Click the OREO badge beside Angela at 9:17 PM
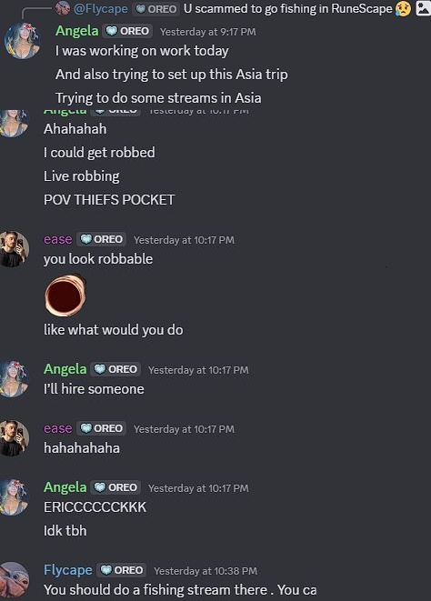Screen dimensions: 431x601 click(x=127, y=31)
